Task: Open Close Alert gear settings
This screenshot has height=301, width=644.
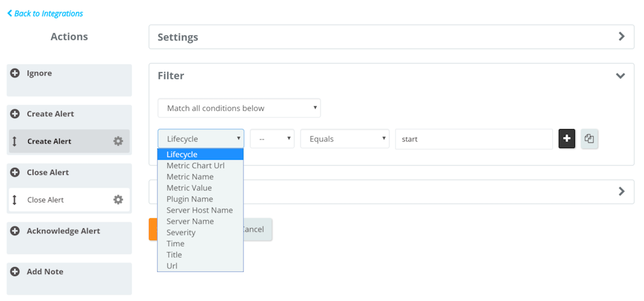Action: pyautogui.click(x=118, y=200)
